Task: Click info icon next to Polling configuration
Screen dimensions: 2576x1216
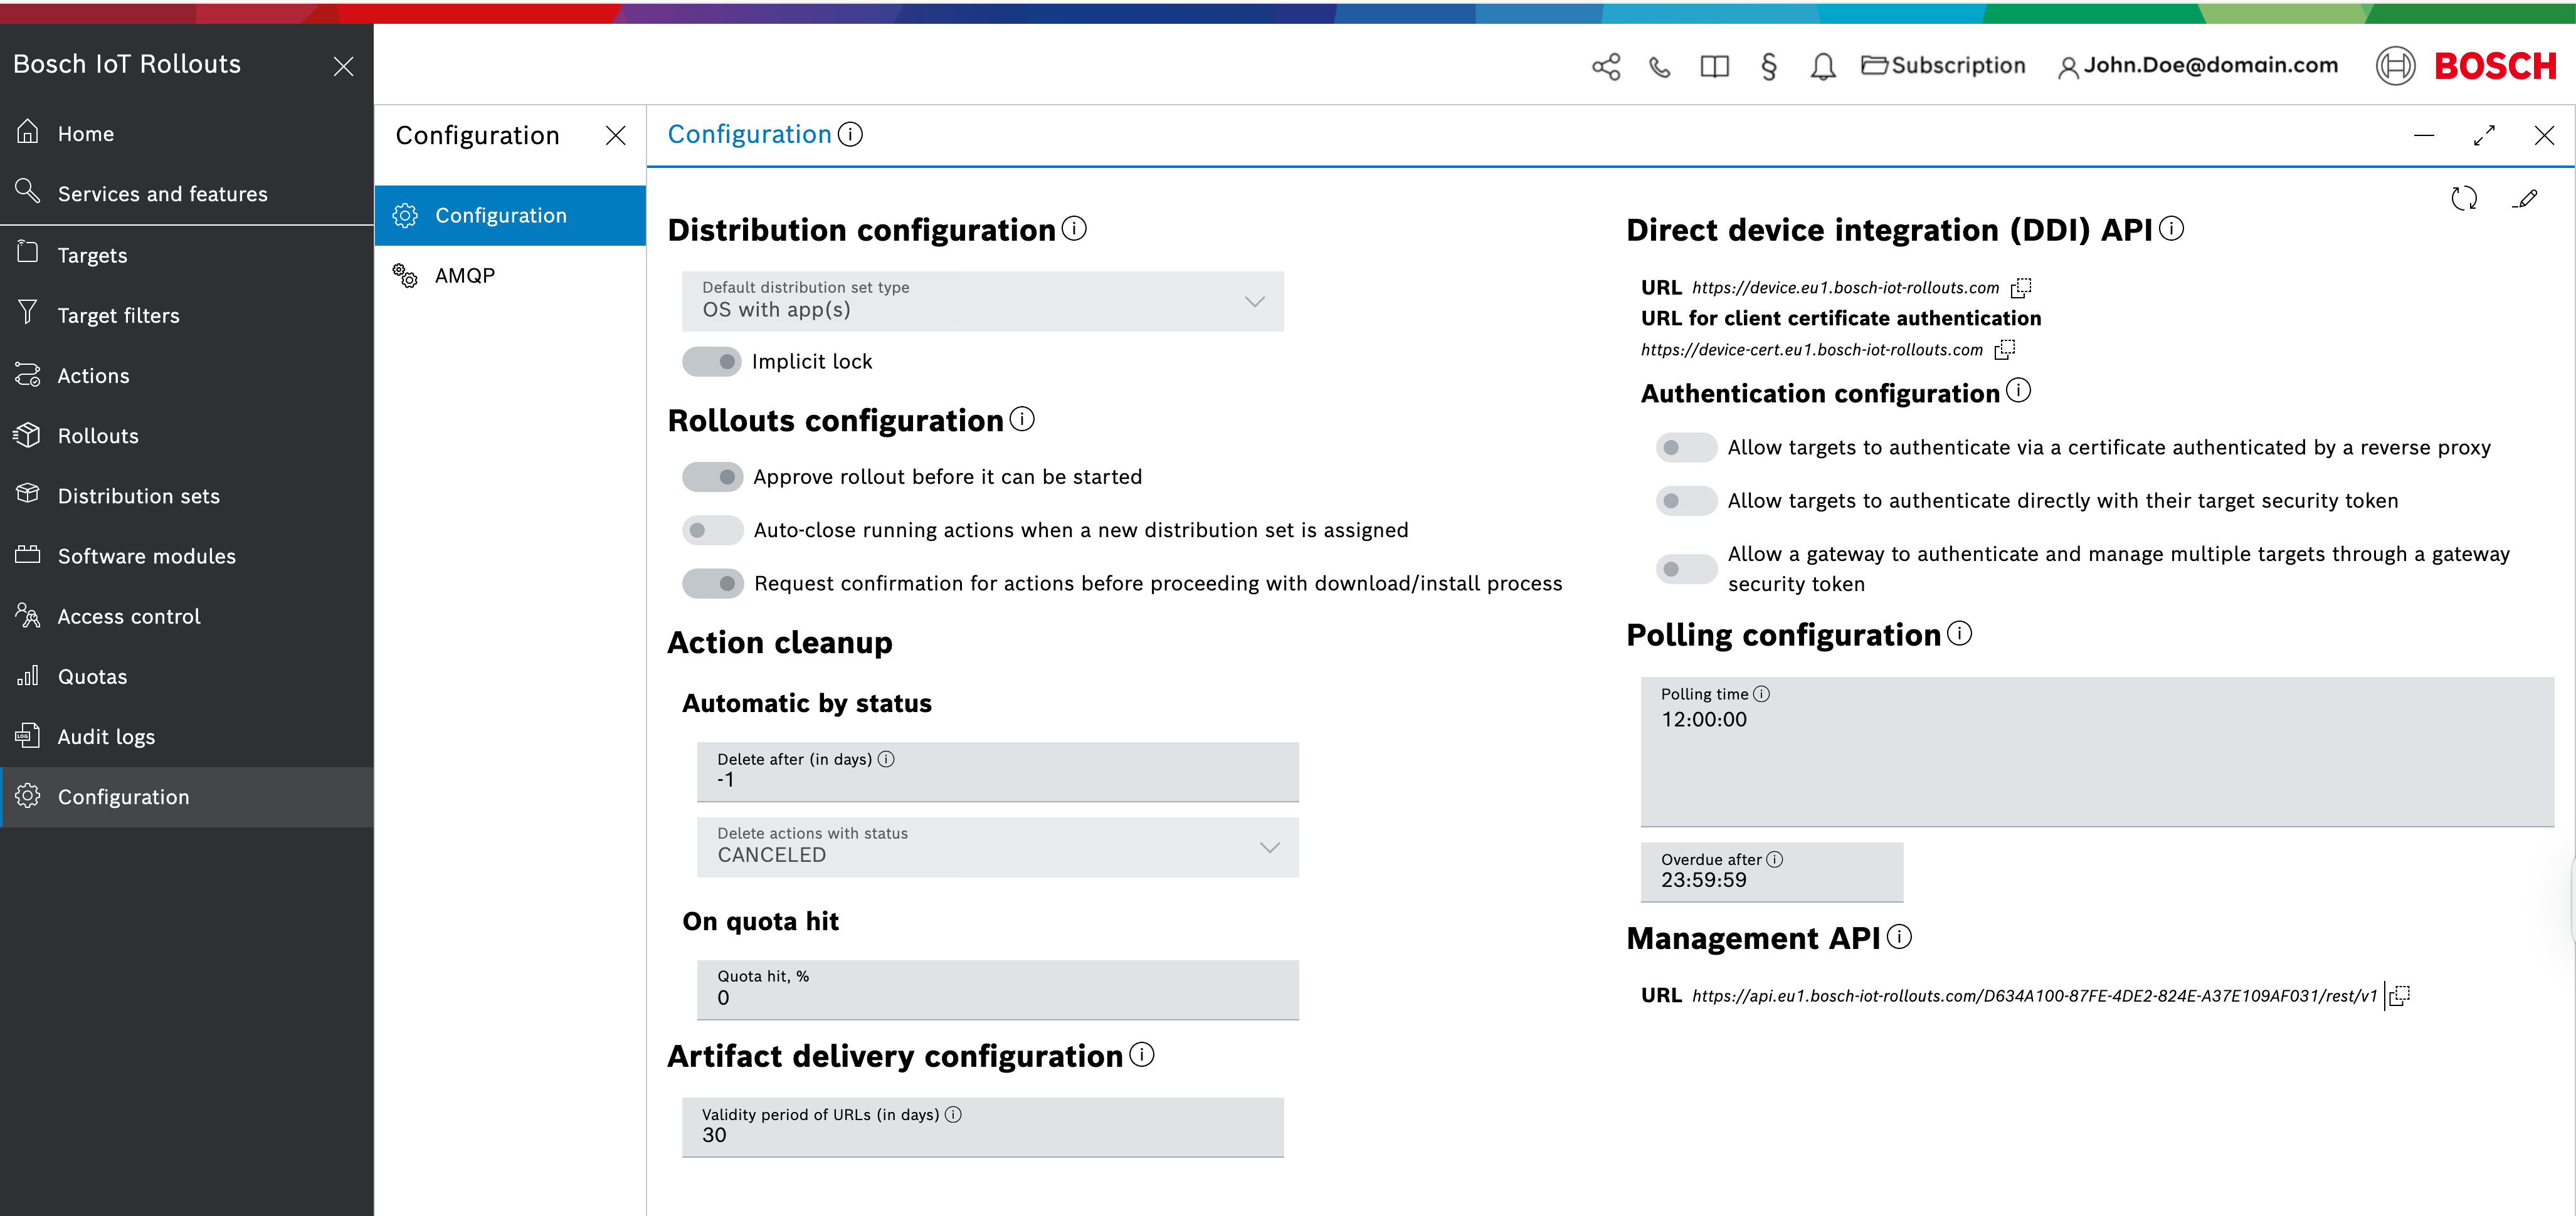Action: pos(1960,634)
